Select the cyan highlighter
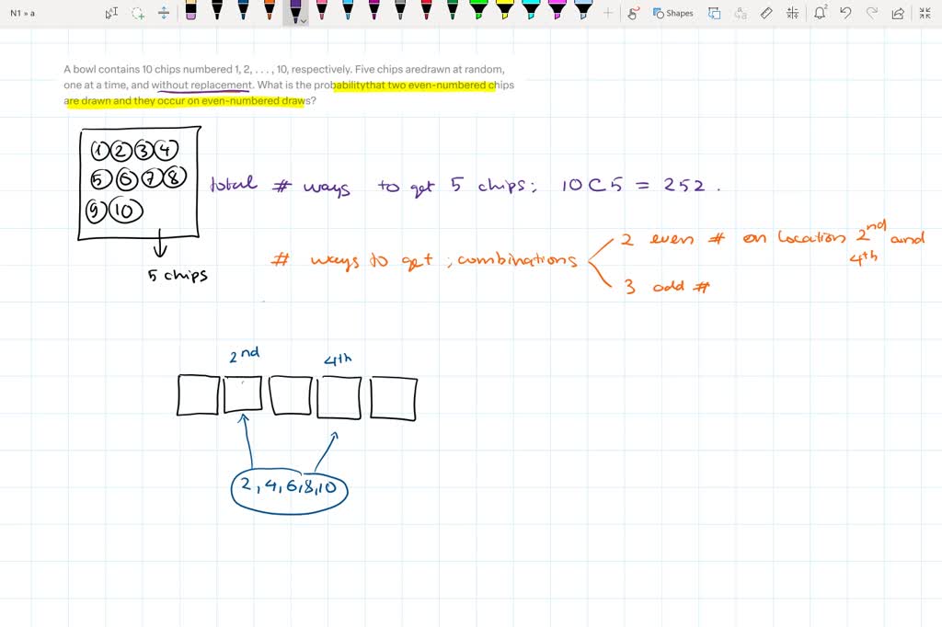This screenshot has width=942, height=627. coord(531,10)
